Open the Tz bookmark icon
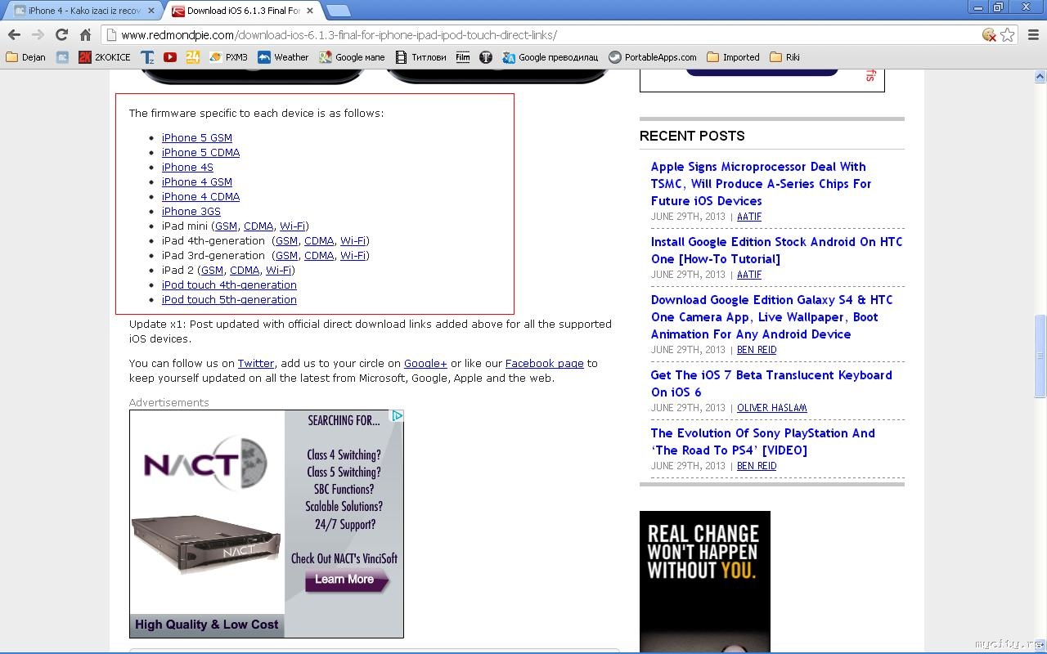 tap(147, 57)
